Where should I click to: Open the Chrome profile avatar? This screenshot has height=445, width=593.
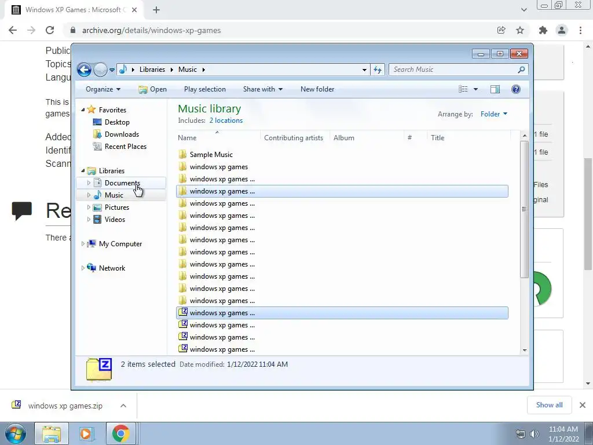562,30
